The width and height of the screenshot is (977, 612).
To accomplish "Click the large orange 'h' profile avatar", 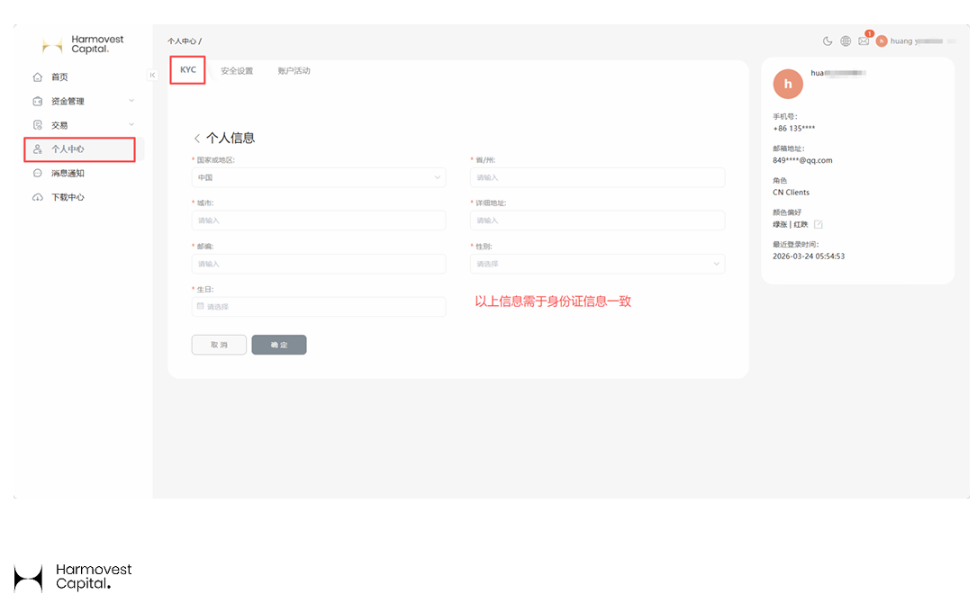I will pyautogui.click(x=788, y=84).
